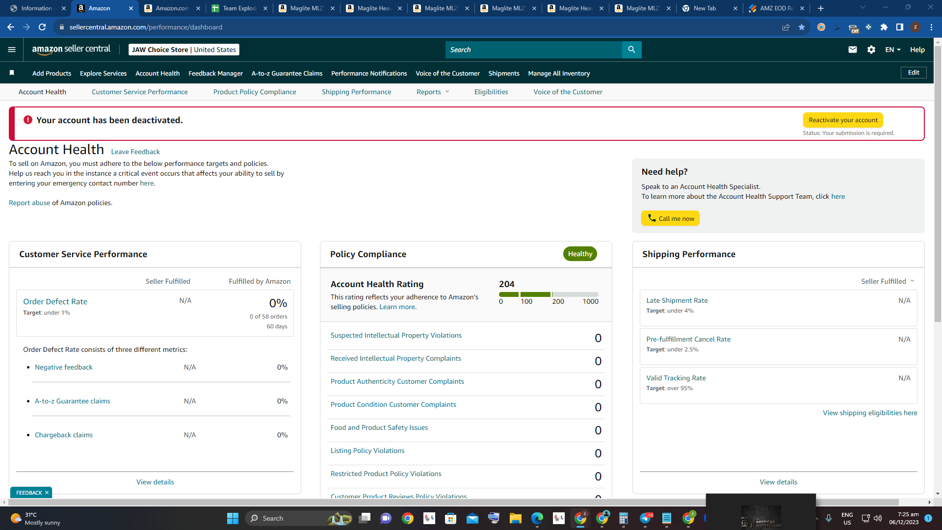Open the Chrome profile avatar
The image size is (942, 530).
coord(916,27)
